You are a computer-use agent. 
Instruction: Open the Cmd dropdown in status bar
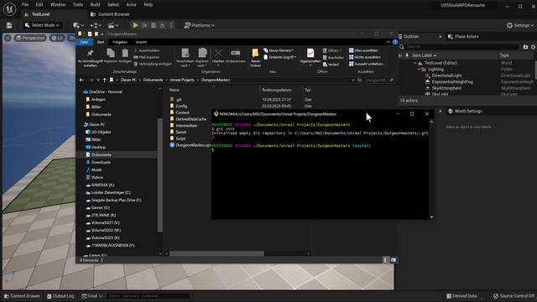(91, 296)
